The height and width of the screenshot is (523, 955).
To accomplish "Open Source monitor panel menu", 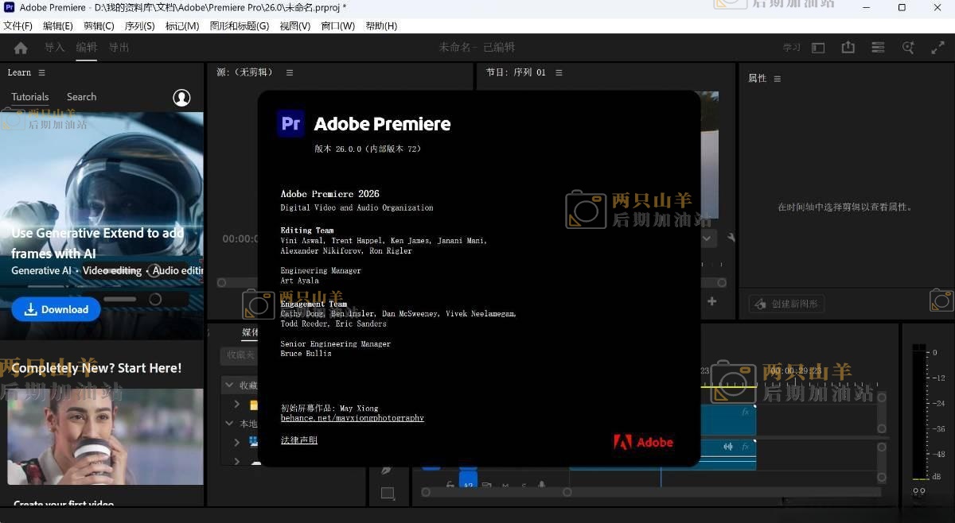I will pos(290,72).
